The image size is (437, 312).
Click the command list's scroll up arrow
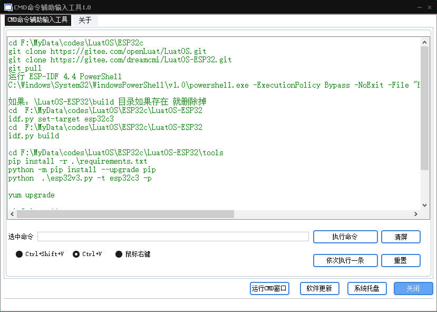(x=424, y=42)
